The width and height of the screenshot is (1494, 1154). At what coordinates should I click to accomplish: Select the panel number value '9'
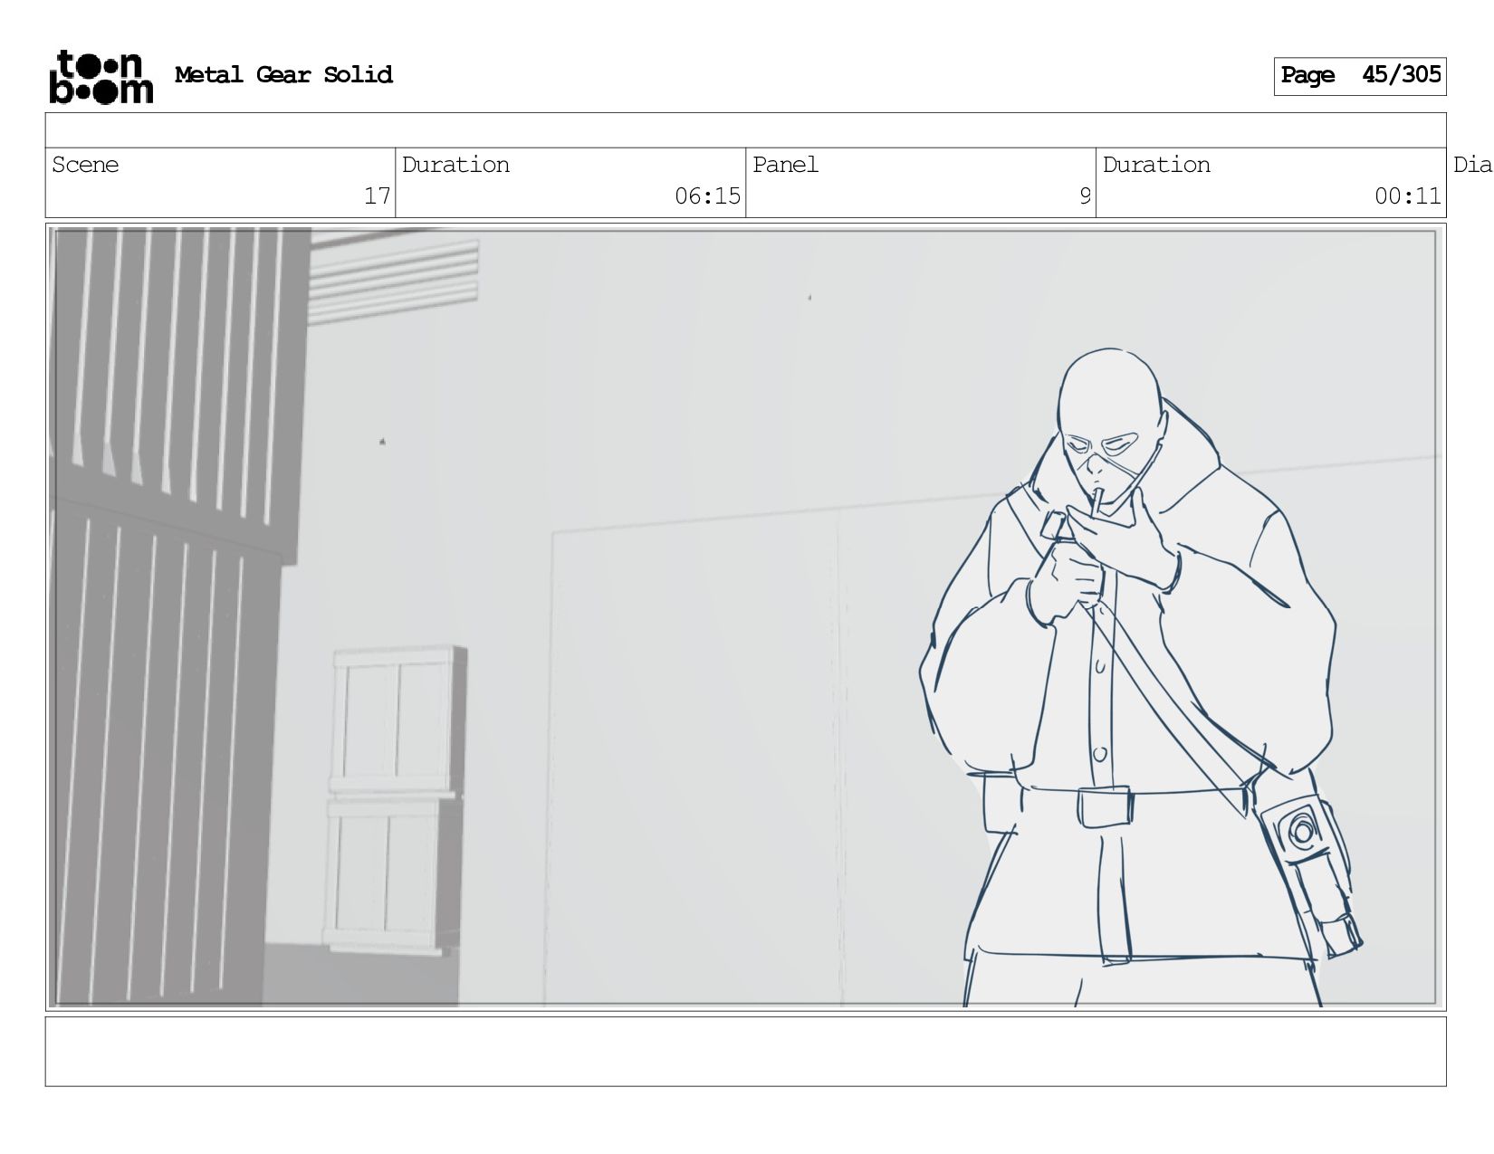[x=1085, y=196]
